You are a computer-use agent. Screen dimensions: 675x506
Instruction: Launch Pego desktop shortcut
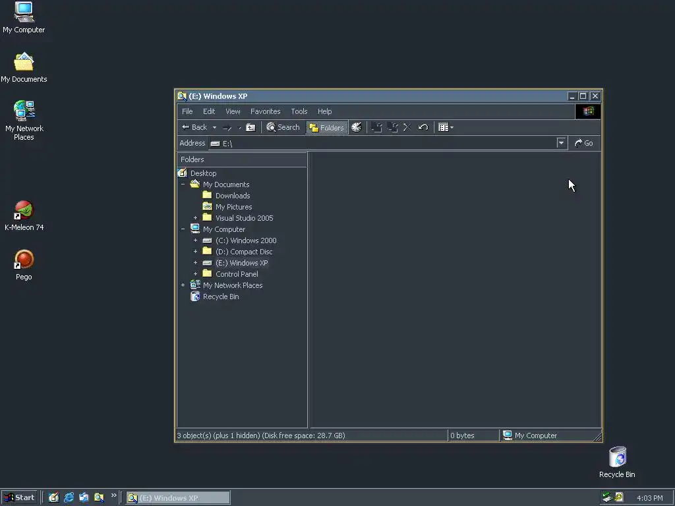coord(24,266)
